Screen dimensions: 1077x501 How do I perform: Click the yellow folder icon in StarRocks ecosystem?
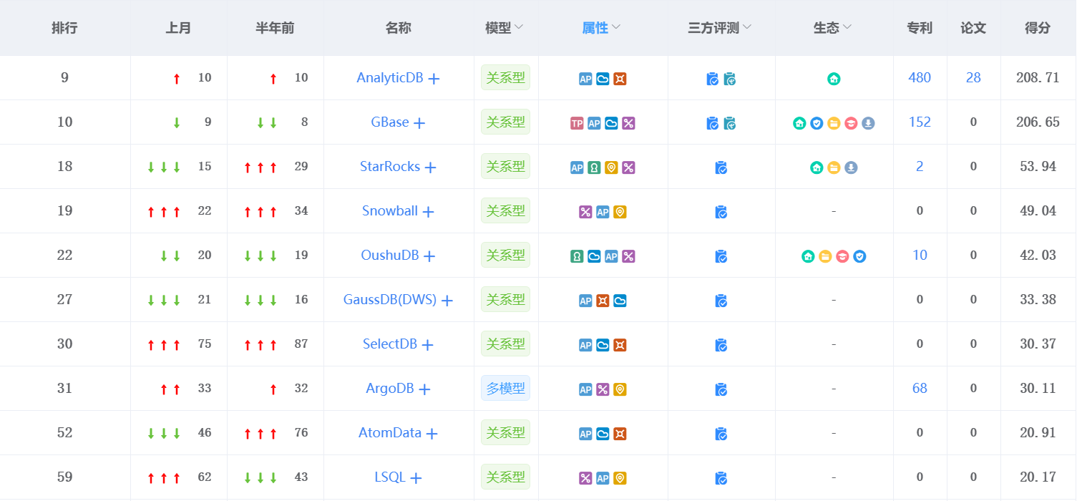(x=834, y=167)
